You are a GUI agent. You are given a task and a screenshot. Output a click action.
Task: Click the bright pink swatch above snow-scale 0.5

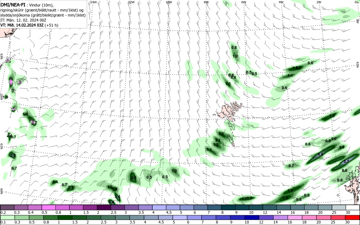pos(49,208)
